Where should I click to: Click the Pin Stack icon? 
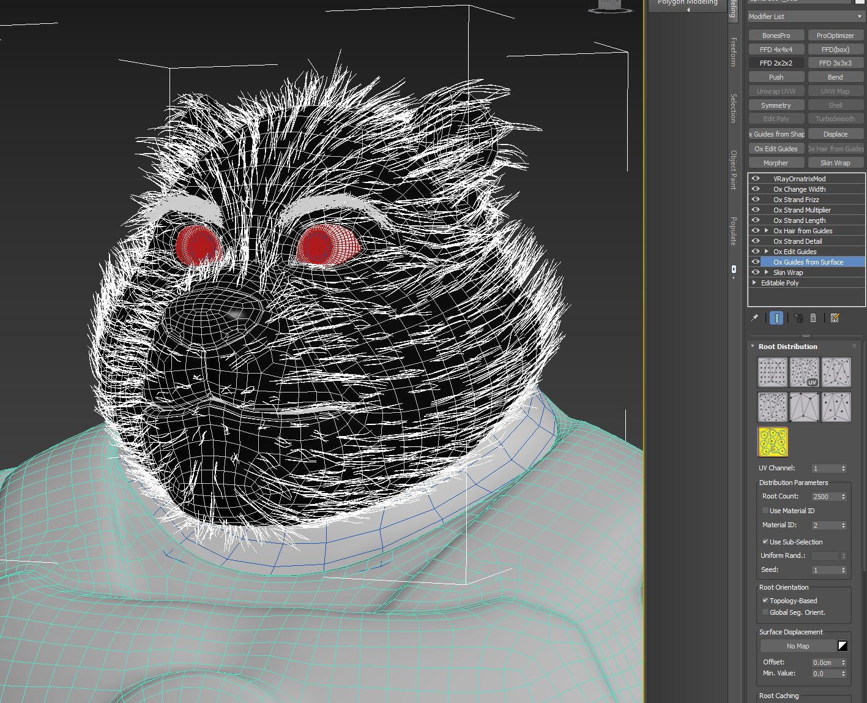point(754,318)
